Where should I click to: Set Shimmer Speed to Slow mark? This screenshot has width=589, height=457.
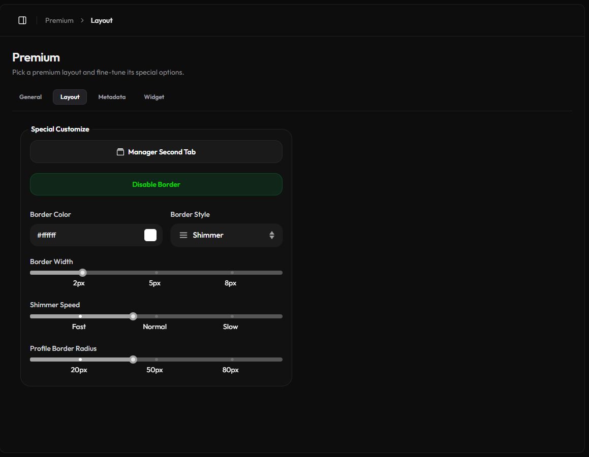232,316
